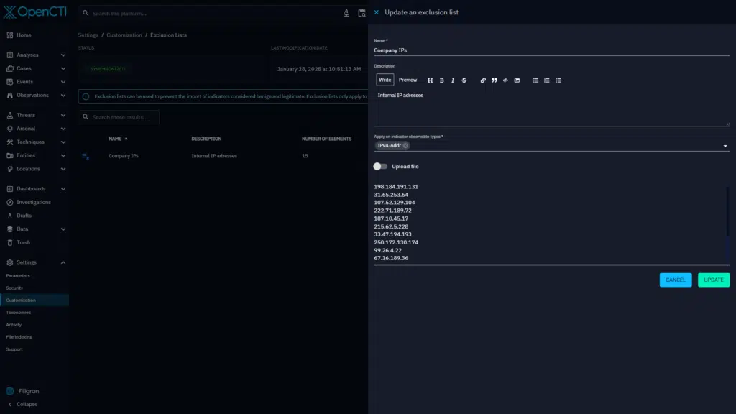Image resolution: width=736 pixels, height=414 pixels.
Task: Enable the Upload file switch
Action: (x=380, y=166)
